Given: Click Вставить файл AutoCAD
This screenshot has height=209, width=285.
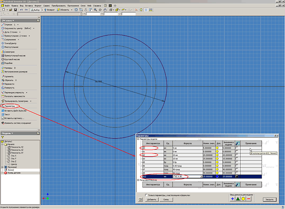Looking at the screenshot, I should (14, 111).
